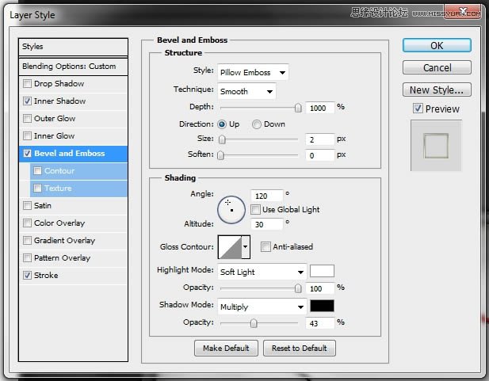Click the style preview thumbnail
This screenshot has width=489, height=381.
pos(436,146)
